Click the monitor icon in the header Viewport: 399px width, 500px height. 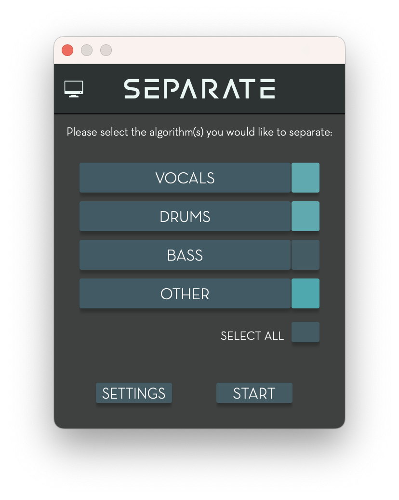[74, 89]
